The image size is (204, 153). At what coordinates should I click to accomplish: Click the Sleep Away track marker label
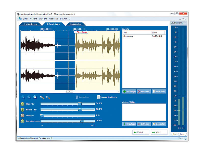point(82,32)
